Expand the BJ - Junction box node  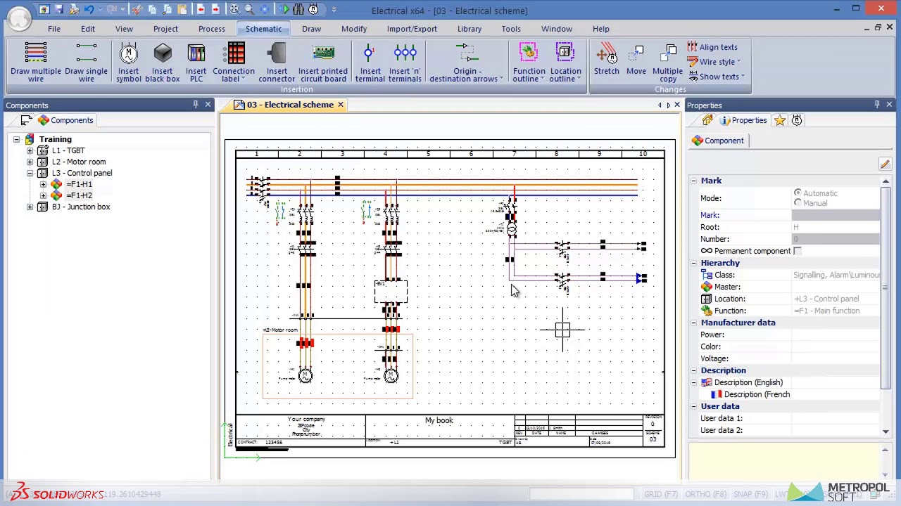pos(30,207)
